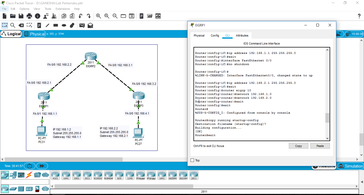Select the CLI tab in EIGRP1
364x195 pixels.
coord(227,35)
